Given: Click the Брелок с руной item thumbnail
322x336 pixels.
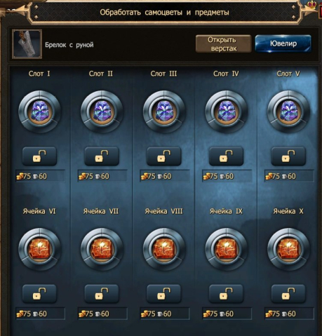Looking at the screenshot, I should (27, 44).
